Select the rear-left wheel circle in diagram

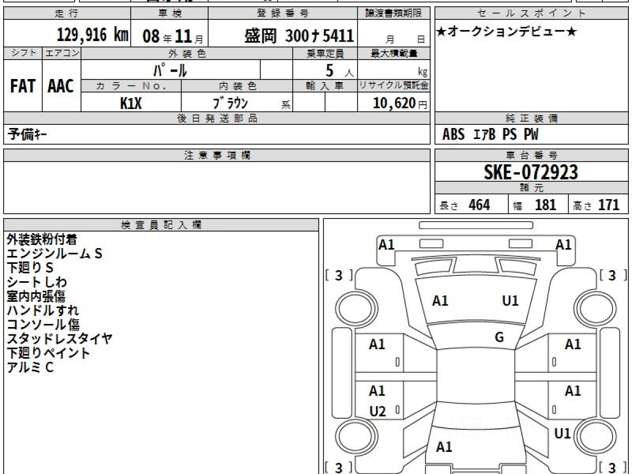pos(352,437)
